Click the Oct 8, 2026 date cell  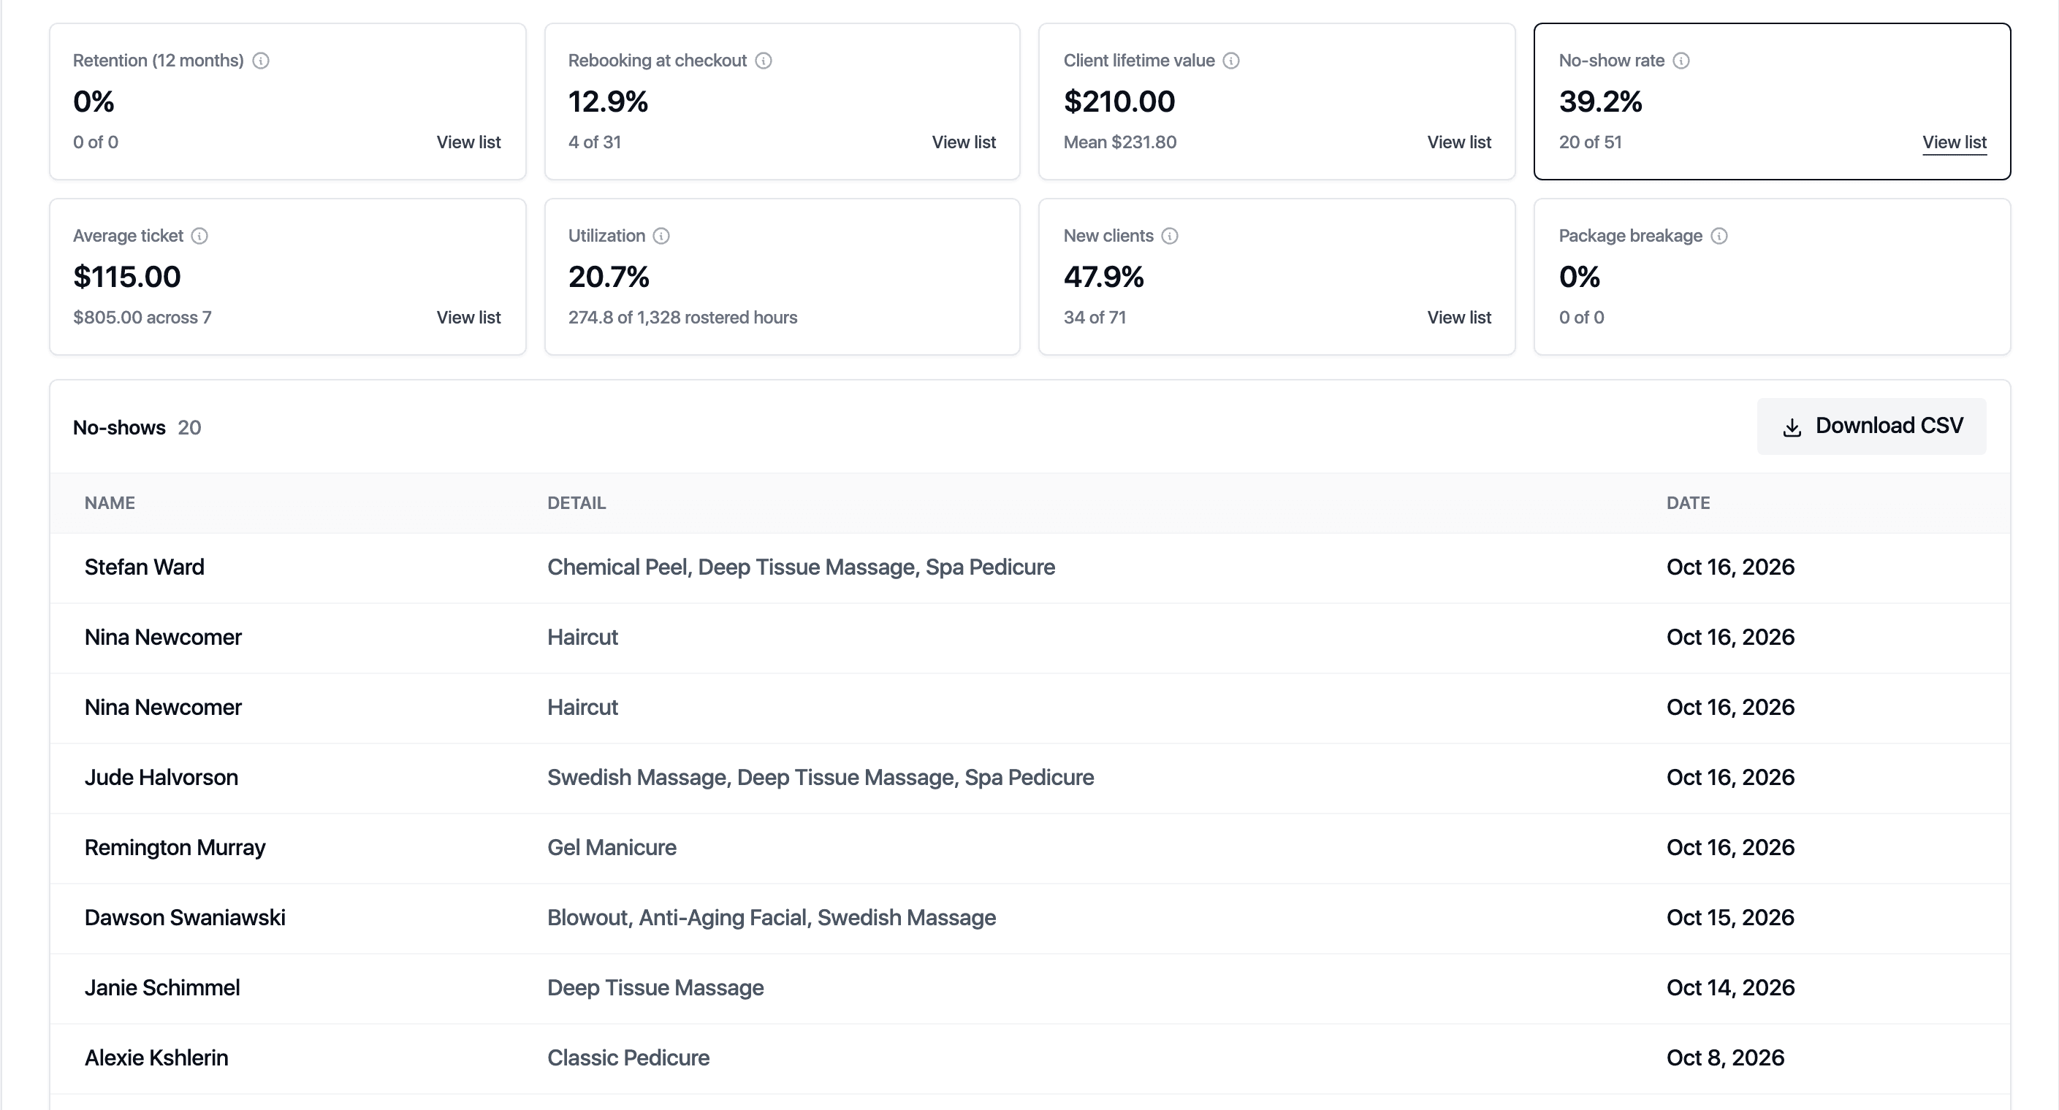point(1725,1057)
